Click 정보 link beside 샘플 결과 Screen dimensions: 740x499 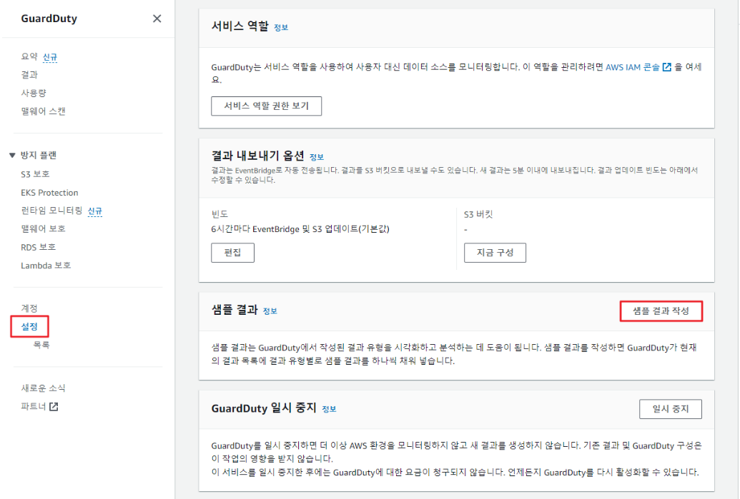click(270, 311)
